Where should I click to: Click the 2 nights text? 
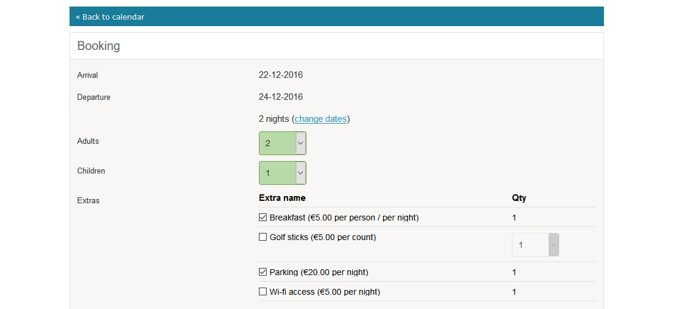point(274,119)
